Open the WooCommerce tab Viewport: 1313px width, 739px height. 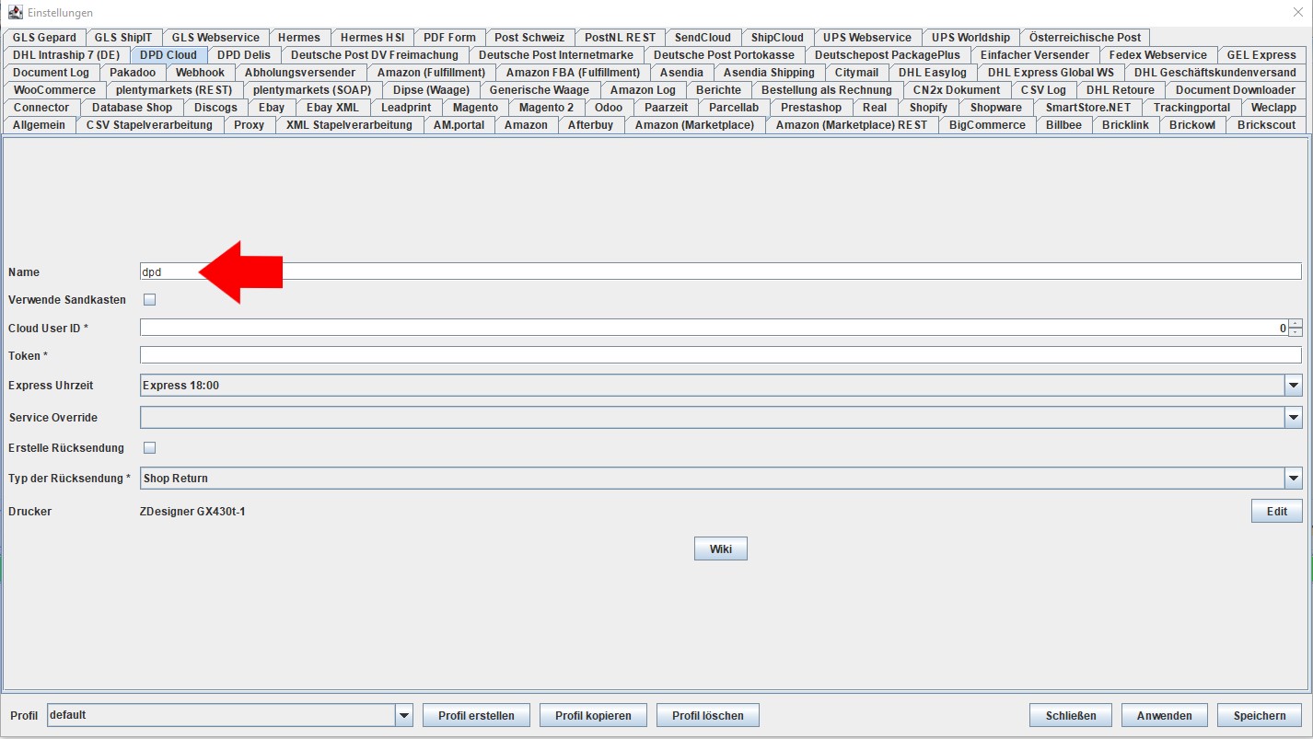pyautogui.click(x=54, y=90)
